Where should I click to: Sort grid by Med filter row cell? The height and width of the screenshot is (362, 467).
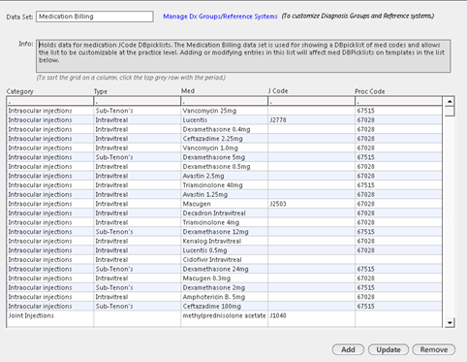(224, 102)
